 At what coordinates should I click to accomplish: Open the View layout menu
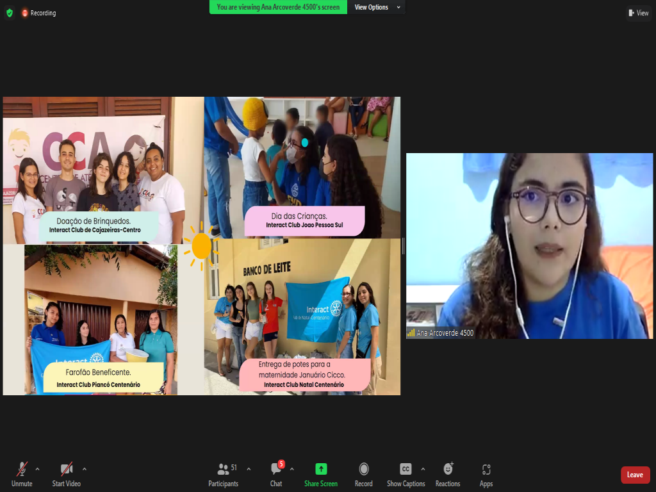click(639, 13)
